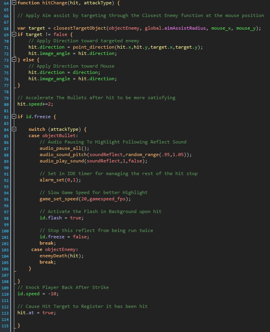Click line number 80 in the gutter
Image resolution: width=270 pixels, height=332 pixels.
[6, 104]
